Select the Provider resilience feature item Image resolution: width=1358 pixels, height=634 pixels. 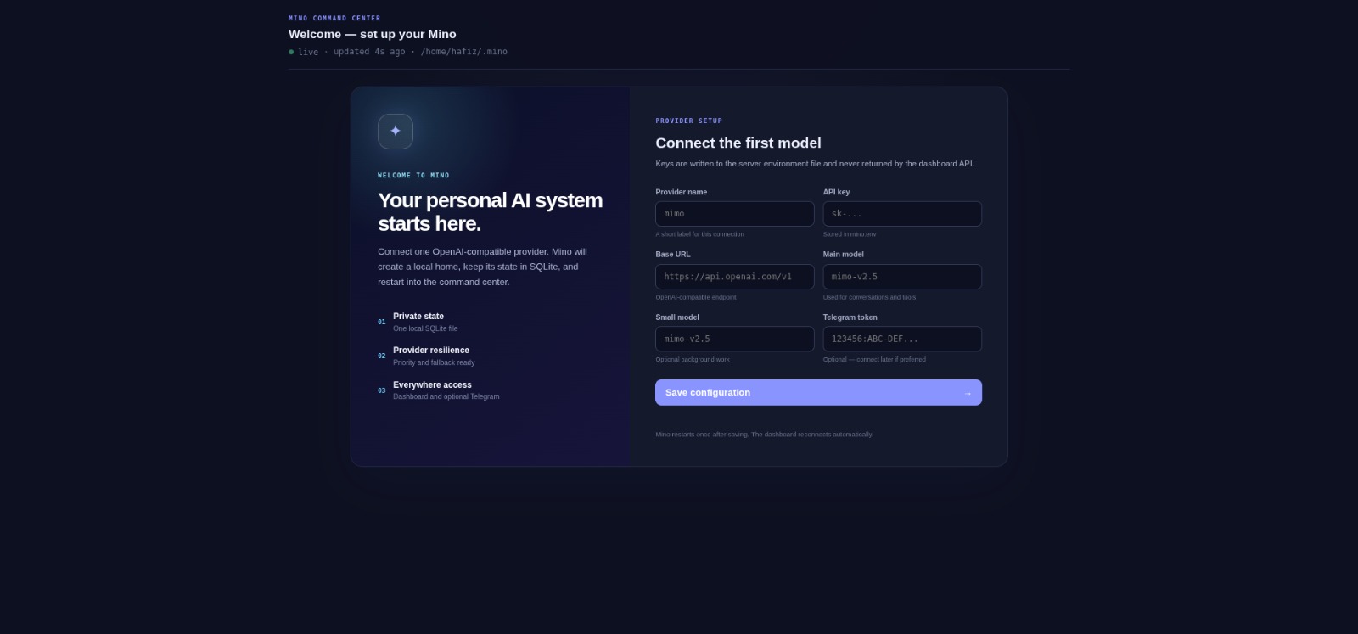[x=426, y=356]
